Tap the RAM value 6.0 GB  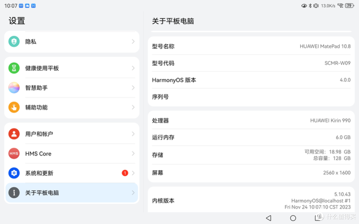point(343,137)
